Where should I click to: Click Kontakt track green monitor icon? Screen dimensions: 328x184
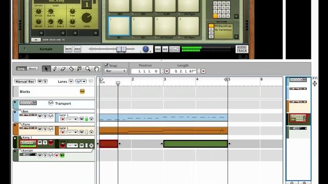coord(62,155)
